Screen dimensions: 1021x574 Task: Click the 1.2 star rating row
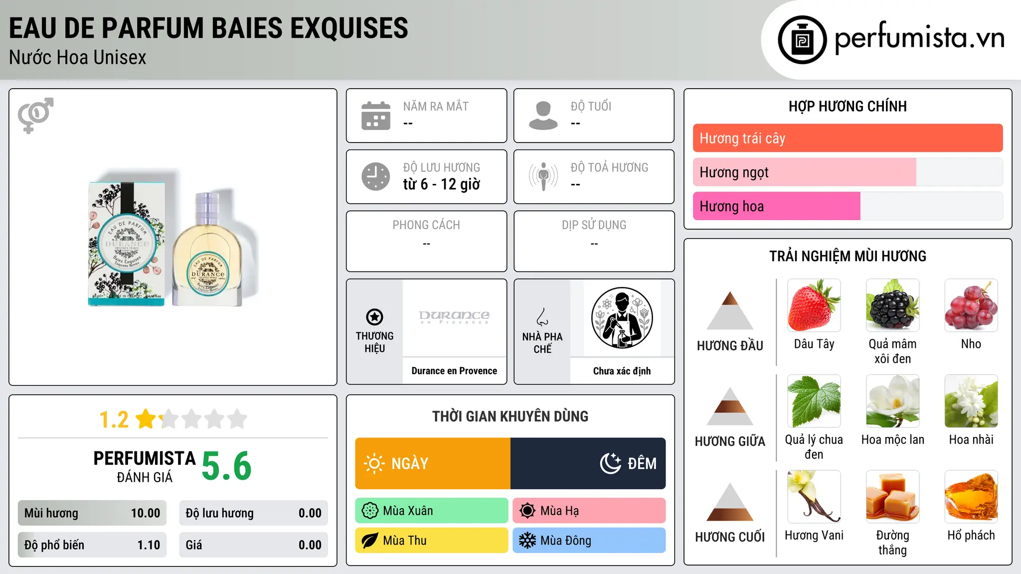(173, 419)
